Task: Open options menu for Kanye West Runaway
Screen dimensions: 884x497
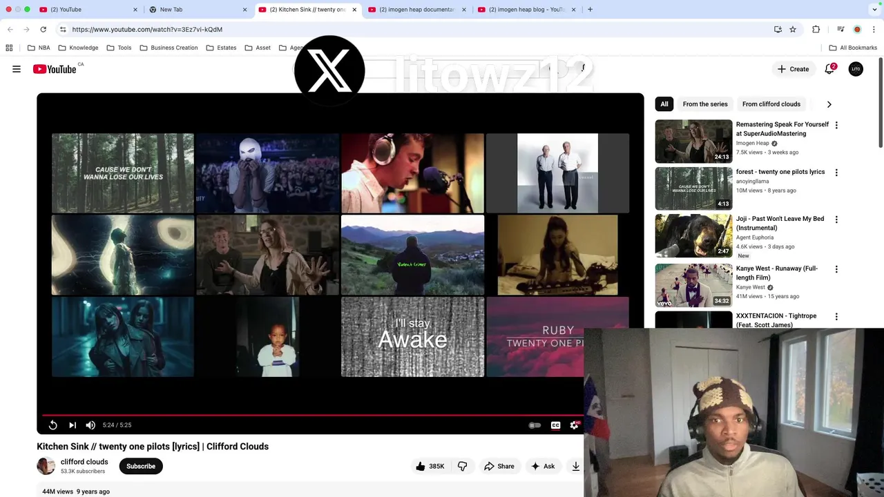Action: pyautogui.click(x=836, y=269)
